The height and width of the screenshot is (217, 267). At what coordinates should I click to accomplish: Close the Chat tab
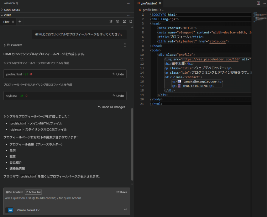tap(13, 22)
